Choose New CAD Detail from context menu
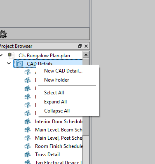The width and height of the screenshot is (155, 164). click(x=63, y=71)
